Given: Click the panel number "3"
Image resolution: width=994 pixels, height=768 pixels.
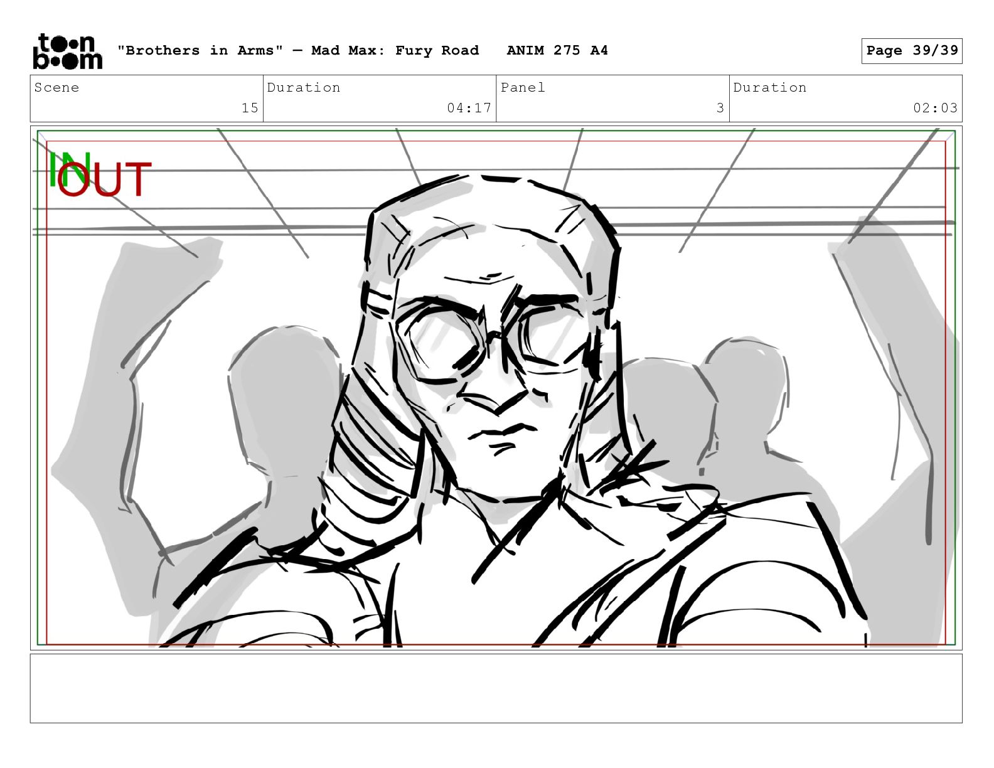Looking at the screenshot, I should pyautogui.click(x=720, y=108).
